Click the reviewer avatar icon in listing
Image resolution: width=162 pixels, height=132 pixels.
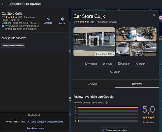click(3, 26)
